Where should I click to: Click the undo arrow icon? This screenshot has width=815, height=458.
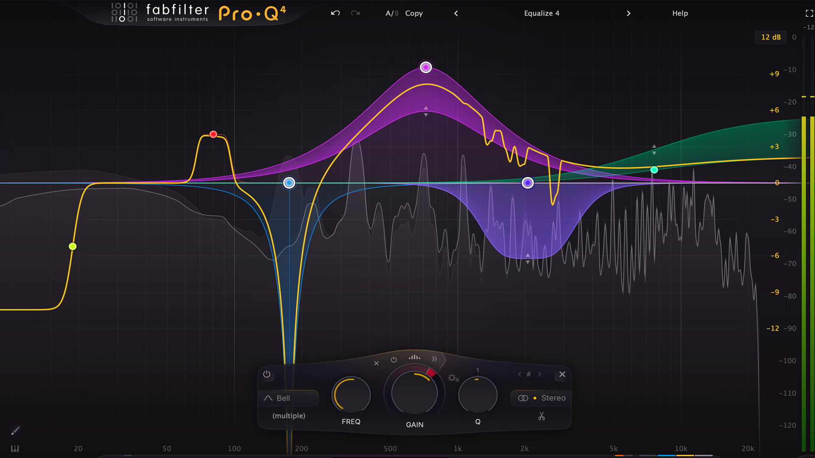coord(335,13)
